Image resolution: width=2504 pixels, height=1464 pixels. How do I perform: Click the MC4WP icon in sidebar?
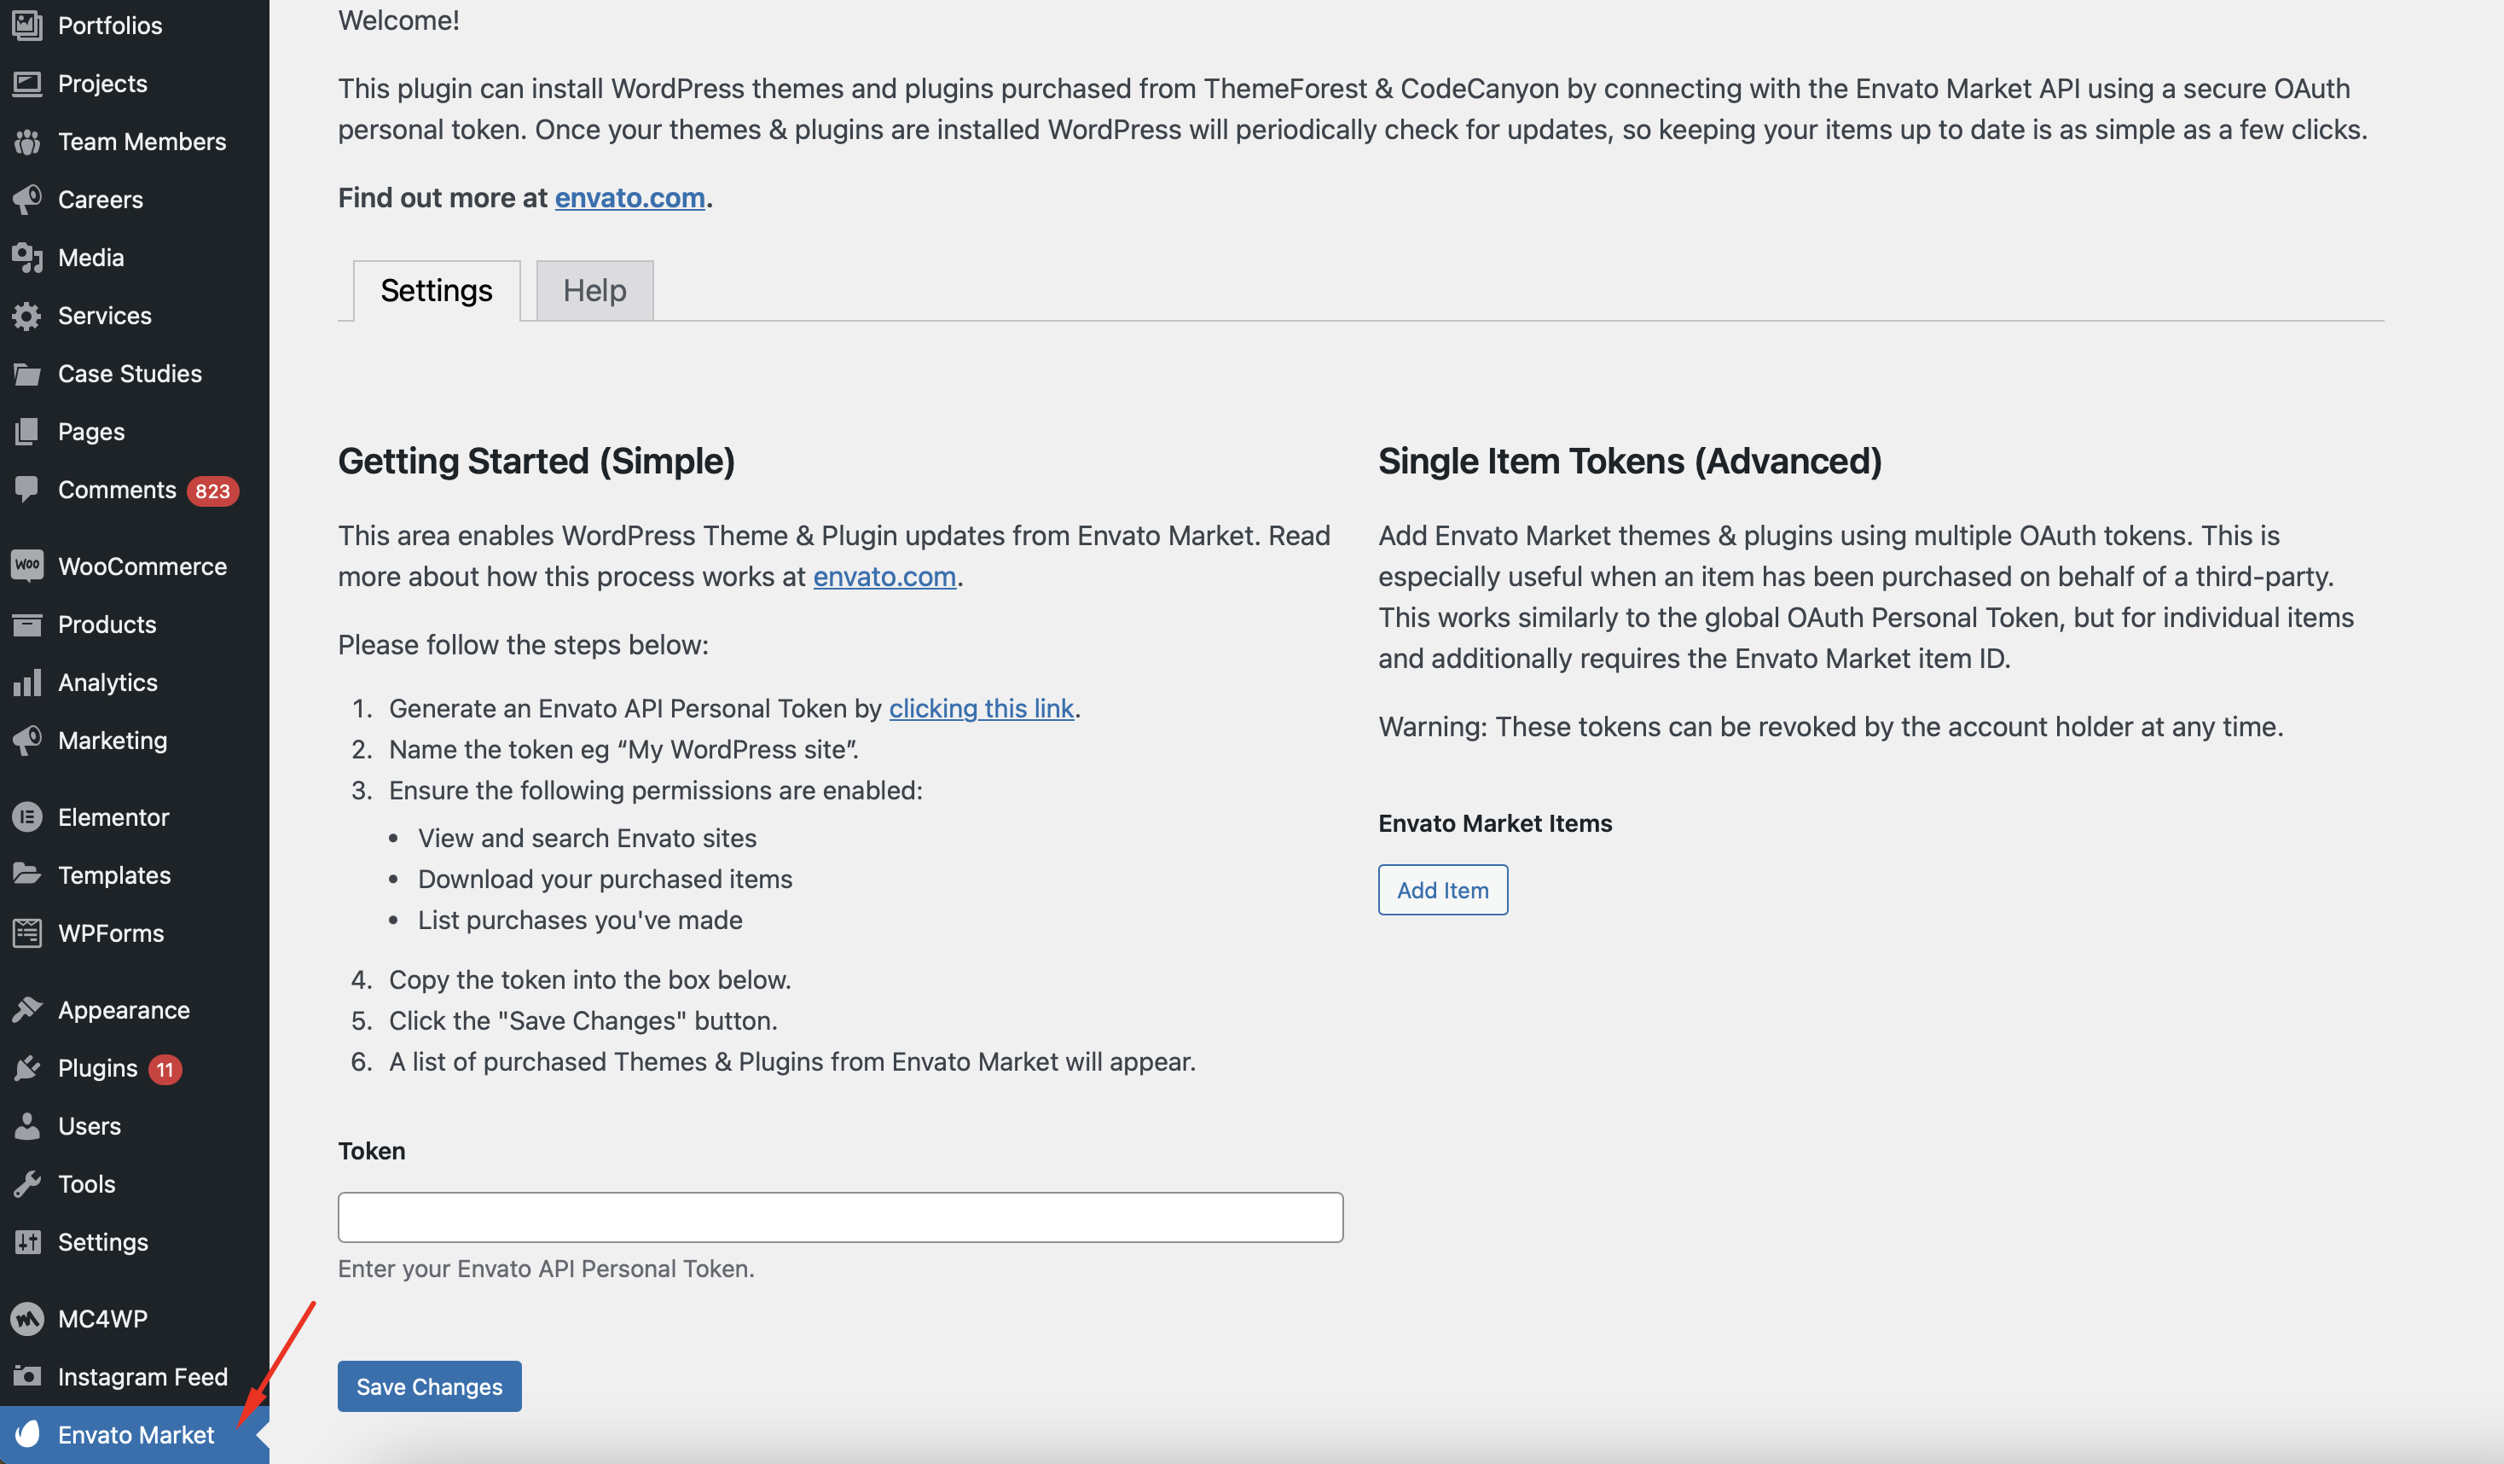coord(26,1319)
